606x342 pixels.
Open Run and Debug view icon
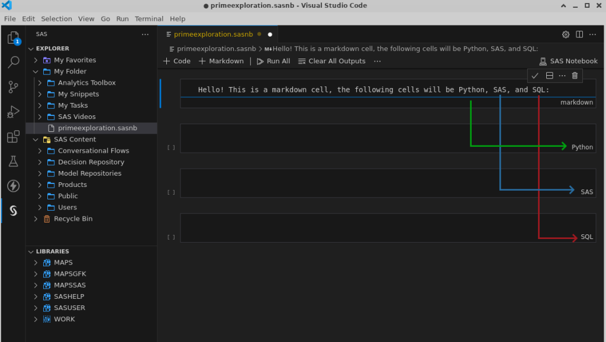tap(13, 112)
